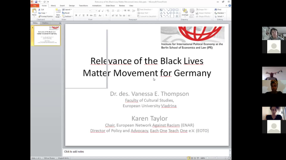Toggle Underline formatting
The width and height of the screenshot is (286, 160).
(83, 15)
